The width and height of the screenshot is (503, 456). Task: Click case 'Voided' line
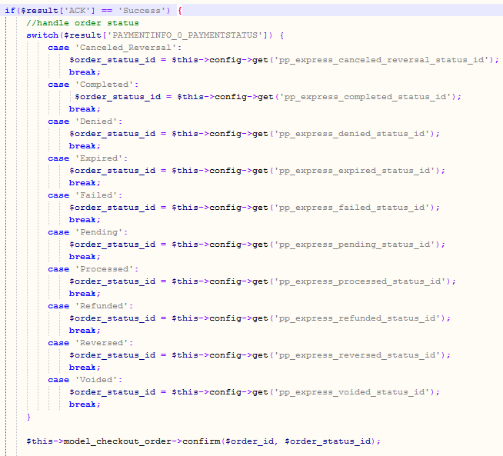pyautogui.click(x=85, y=380)
